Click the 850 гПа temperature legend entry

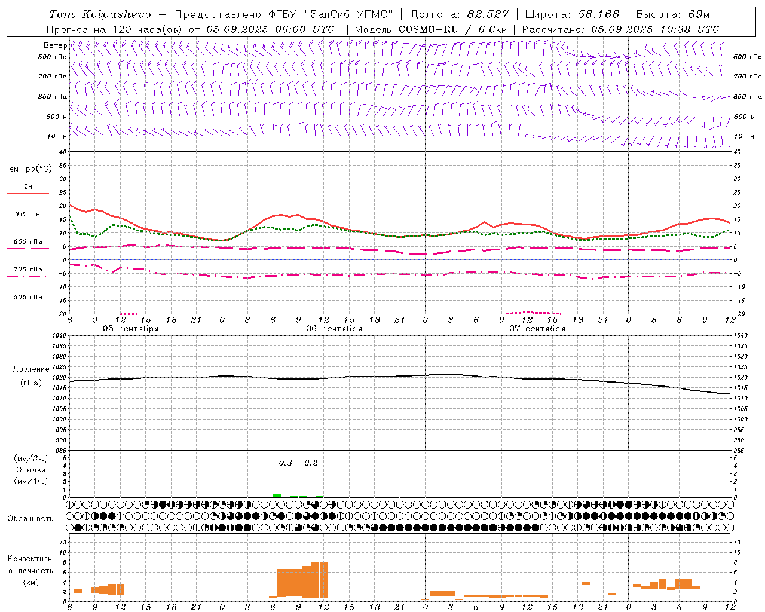tap(27, 244)
